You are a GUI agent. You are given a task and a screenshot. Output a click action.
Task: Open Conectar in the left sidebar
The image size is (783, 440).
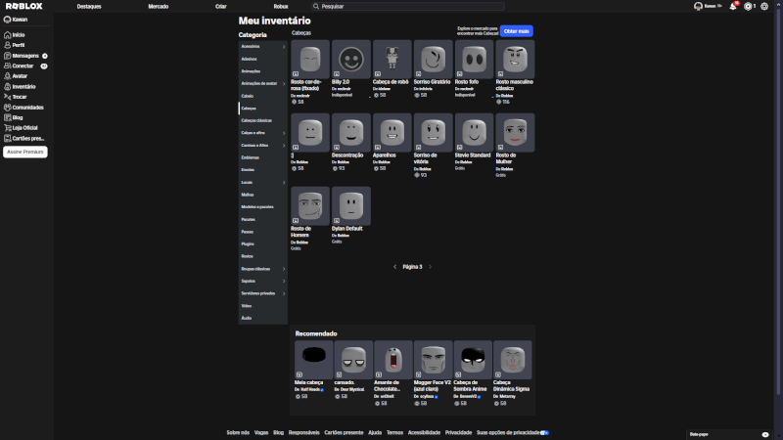click(x=25, y=66)
